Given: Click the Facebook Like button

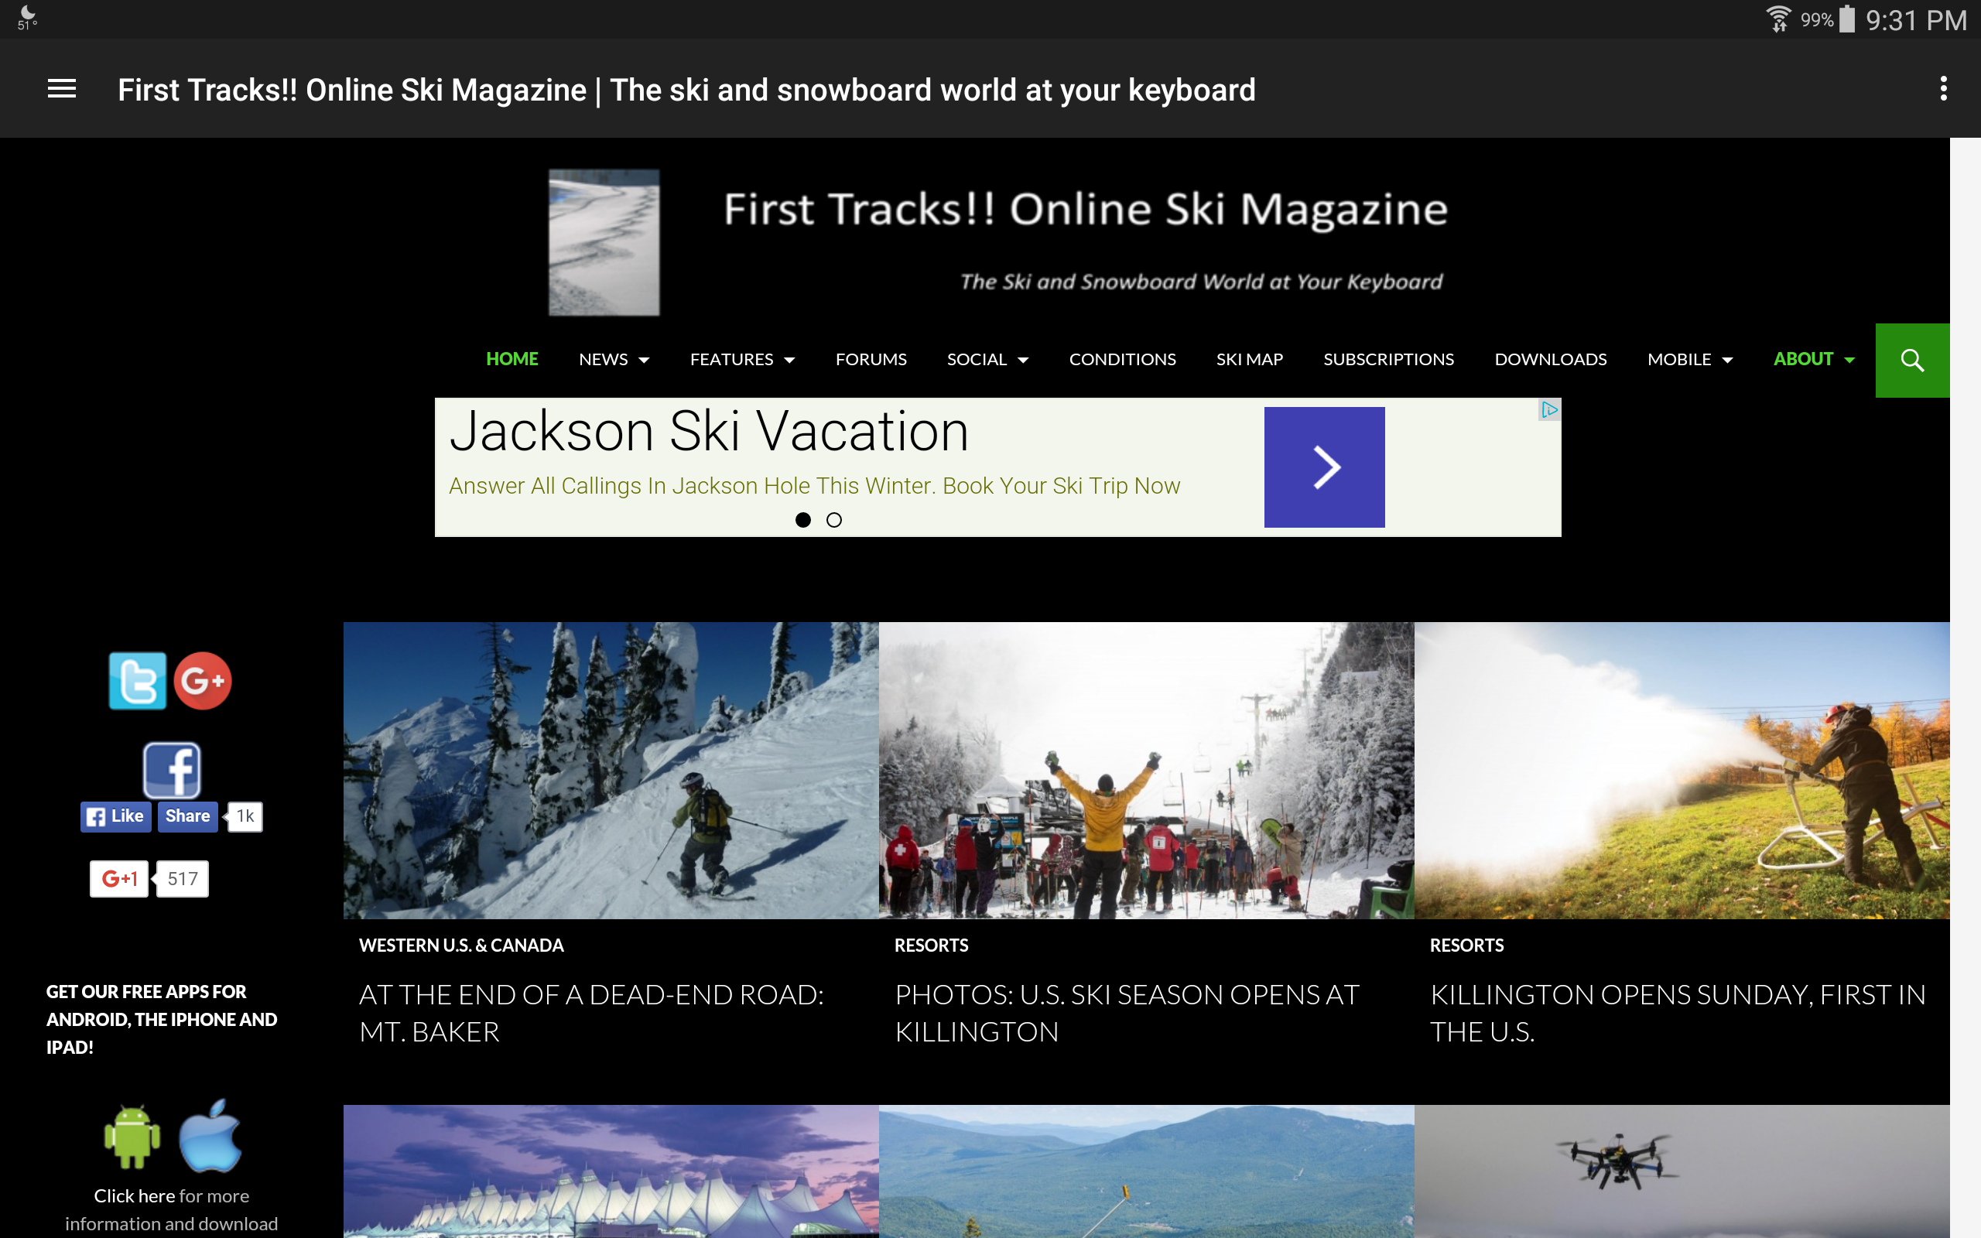Looking at the screenshot, I should click(x=115, y=816).
